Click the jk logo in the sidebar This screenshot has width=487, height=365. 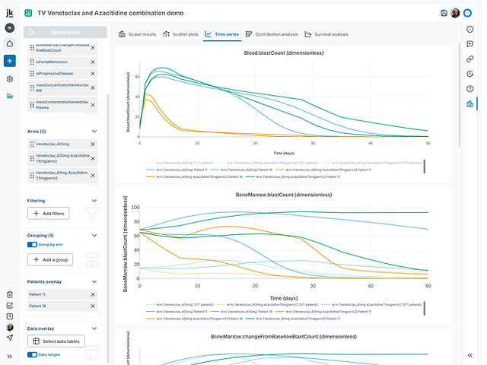[10, 13]
